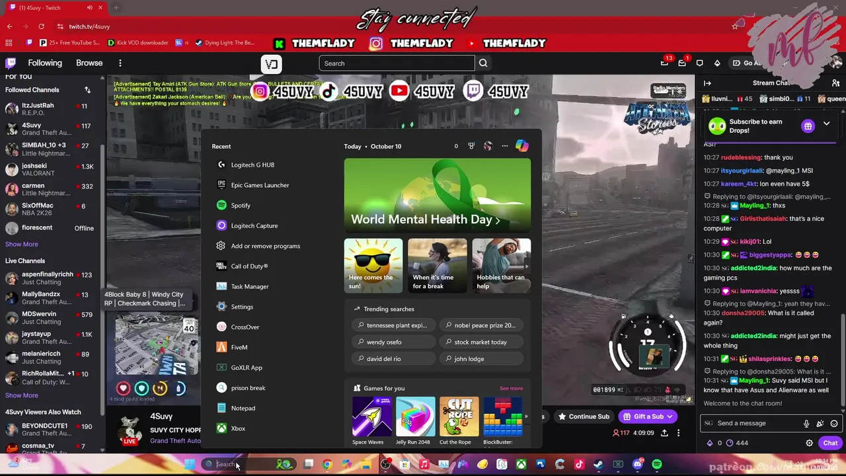Viewport: 846px width, 476px height.
Task: Open MDSwervin live channel
Action: point(52,318)
